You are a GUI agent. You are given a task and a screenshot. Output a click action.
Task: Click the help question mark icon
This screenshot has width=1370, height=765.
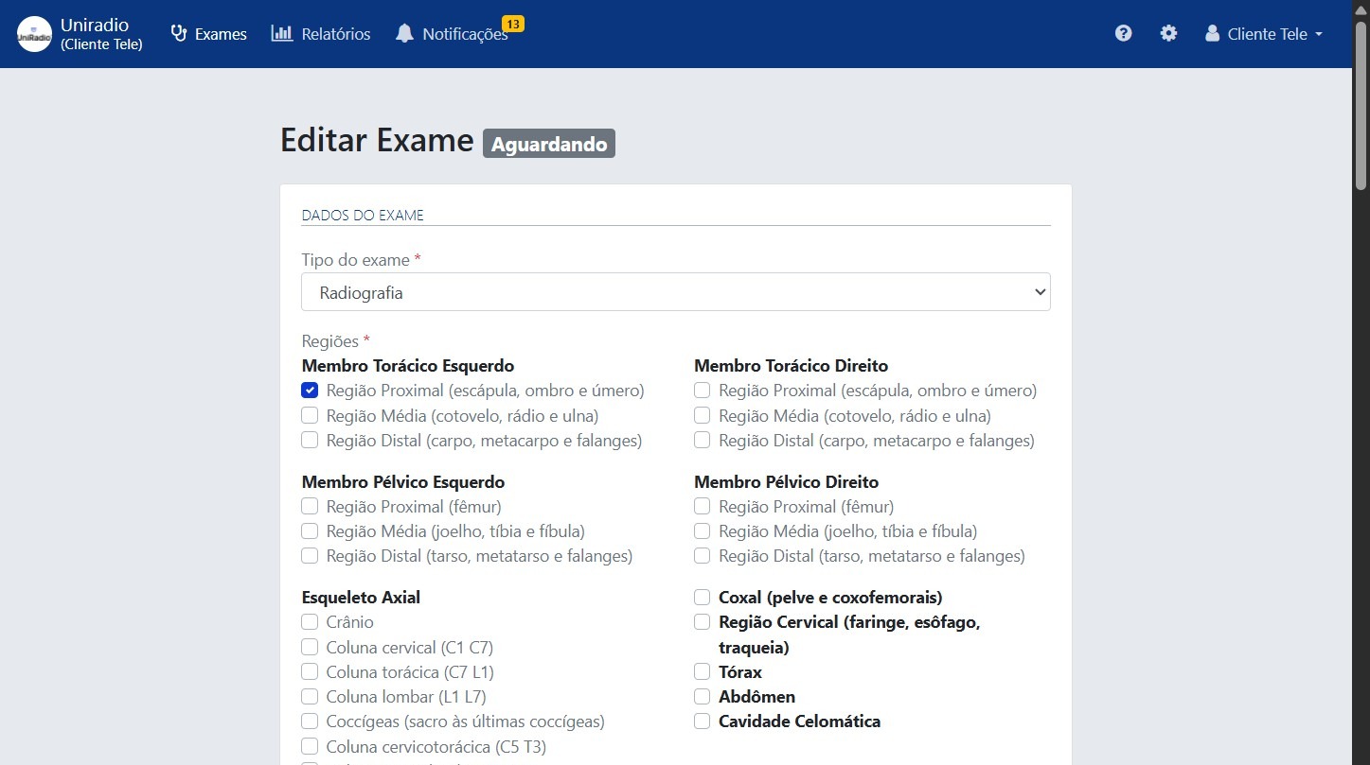(x=1123, y=32)
